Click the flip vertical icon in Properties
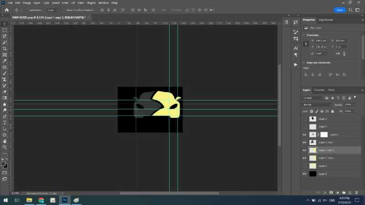 click(x=344, y=53)
